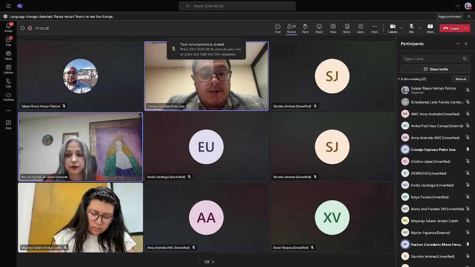Show more apps ellipsis in sidebar
This screenshot has height=267, width=475.
[8, 111]
